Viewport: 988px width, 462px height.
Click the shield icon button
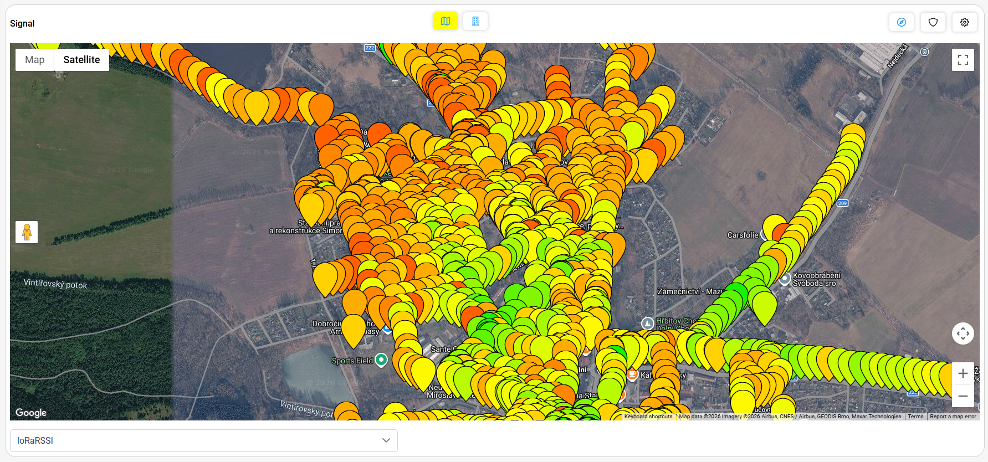pos(933,22)
